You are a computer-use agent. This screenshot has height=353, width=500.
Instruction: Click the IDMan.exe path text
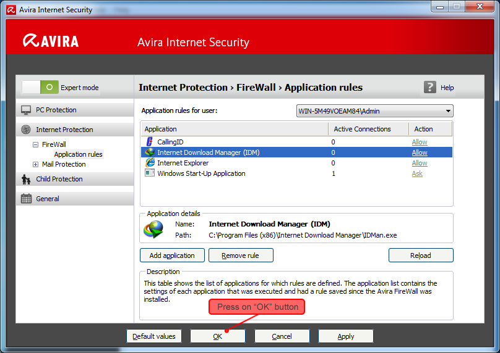(x=303, y=235)
